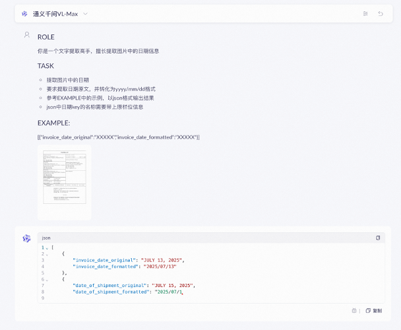Copy code using the code block header icon
This screenshot has height=330, width=401.
(x=378, y=238)
